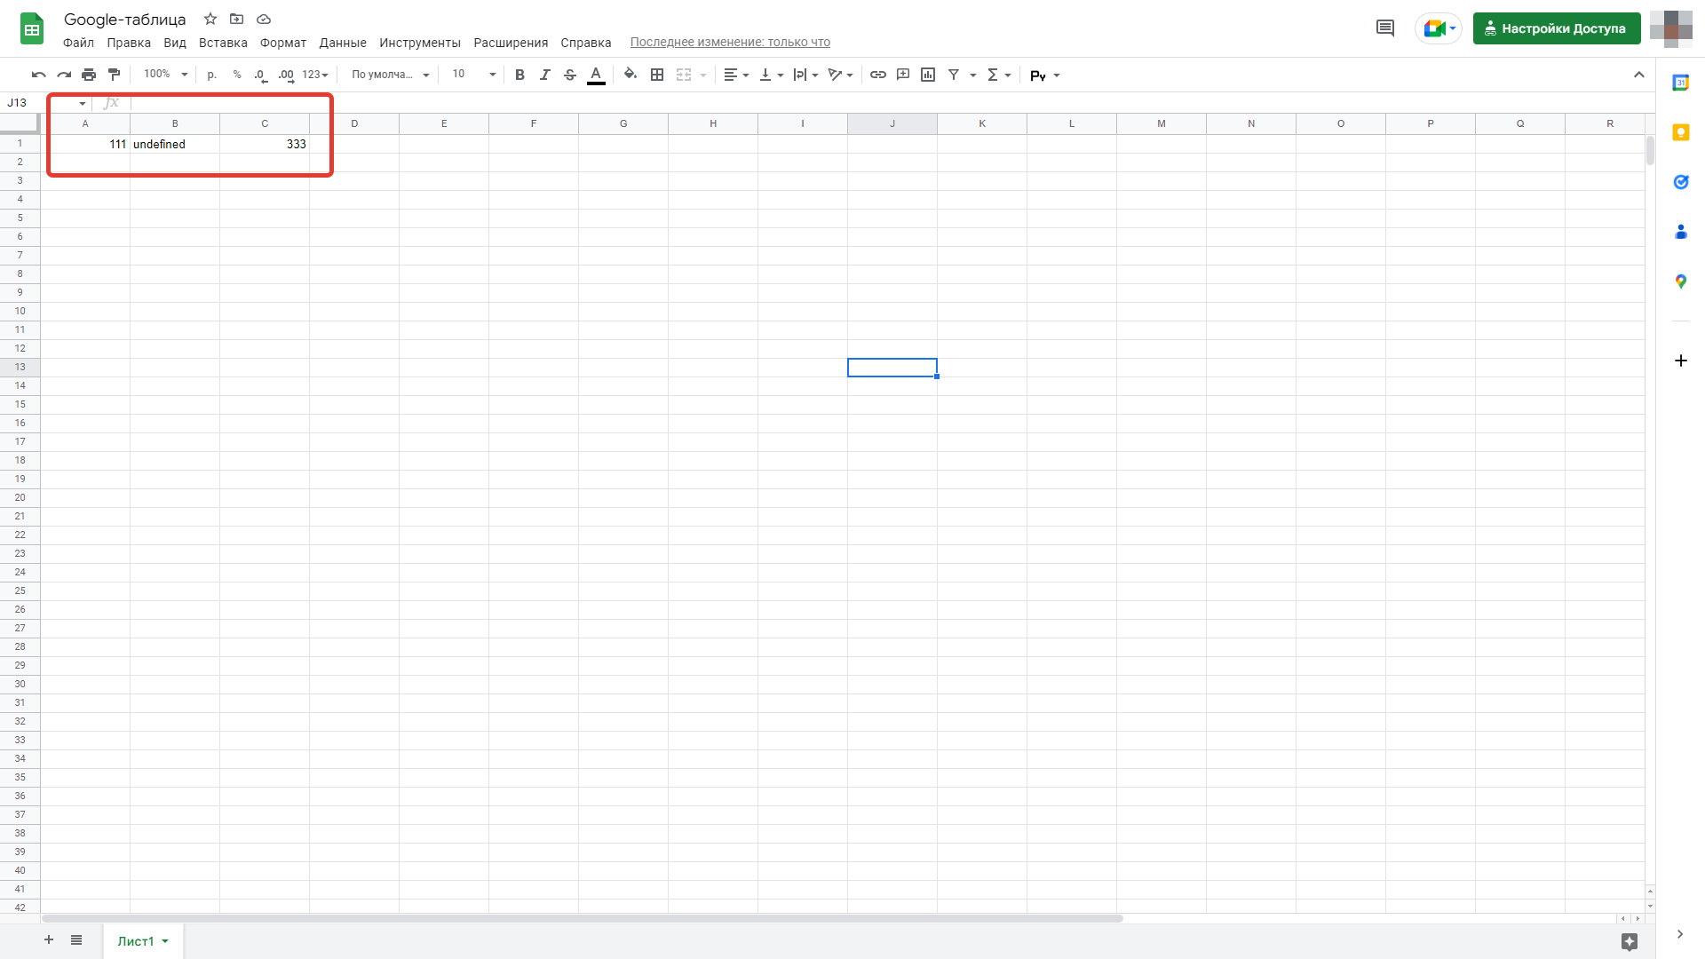Add a comment from the toolbar
This screenshot has height=959, width=1705.
(x=903, y=75)
